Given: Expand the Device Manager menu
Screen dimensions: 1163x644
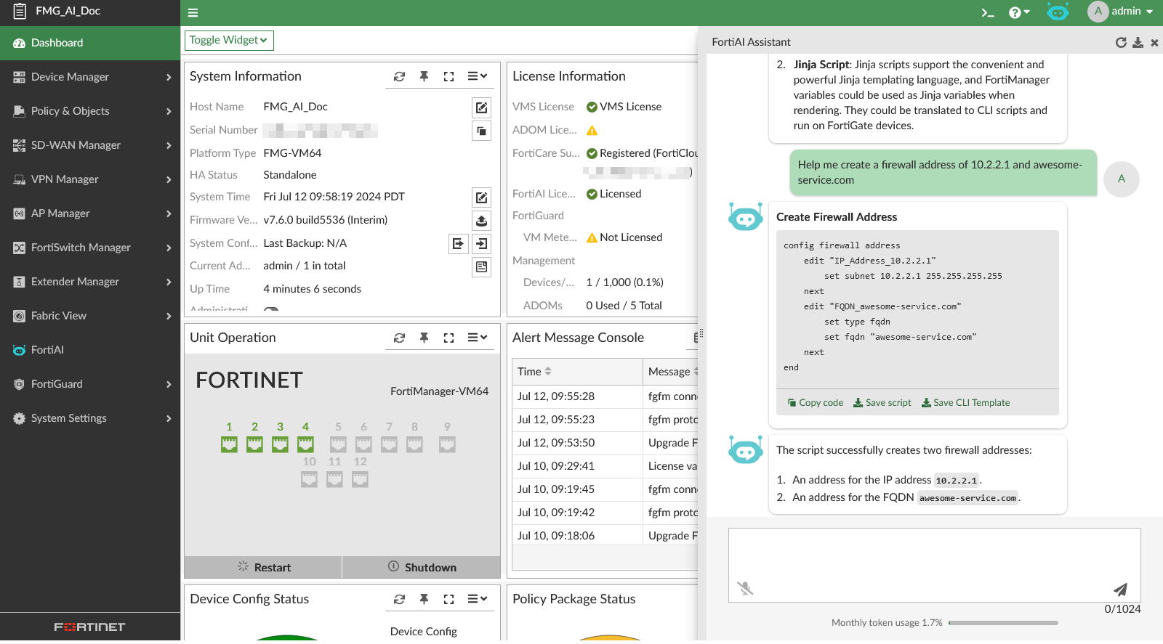Looking at the screenshot, I should click(x=90, y=77).
